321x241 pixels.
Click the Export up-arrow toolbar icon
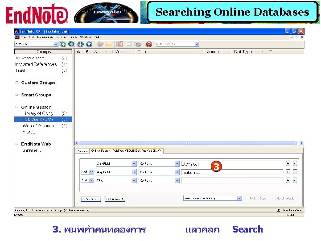[x=89, y=44]
